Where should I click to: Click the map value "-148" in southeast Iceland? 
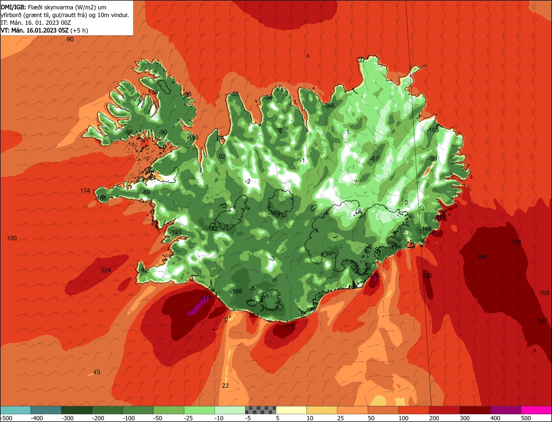(425, 229)
